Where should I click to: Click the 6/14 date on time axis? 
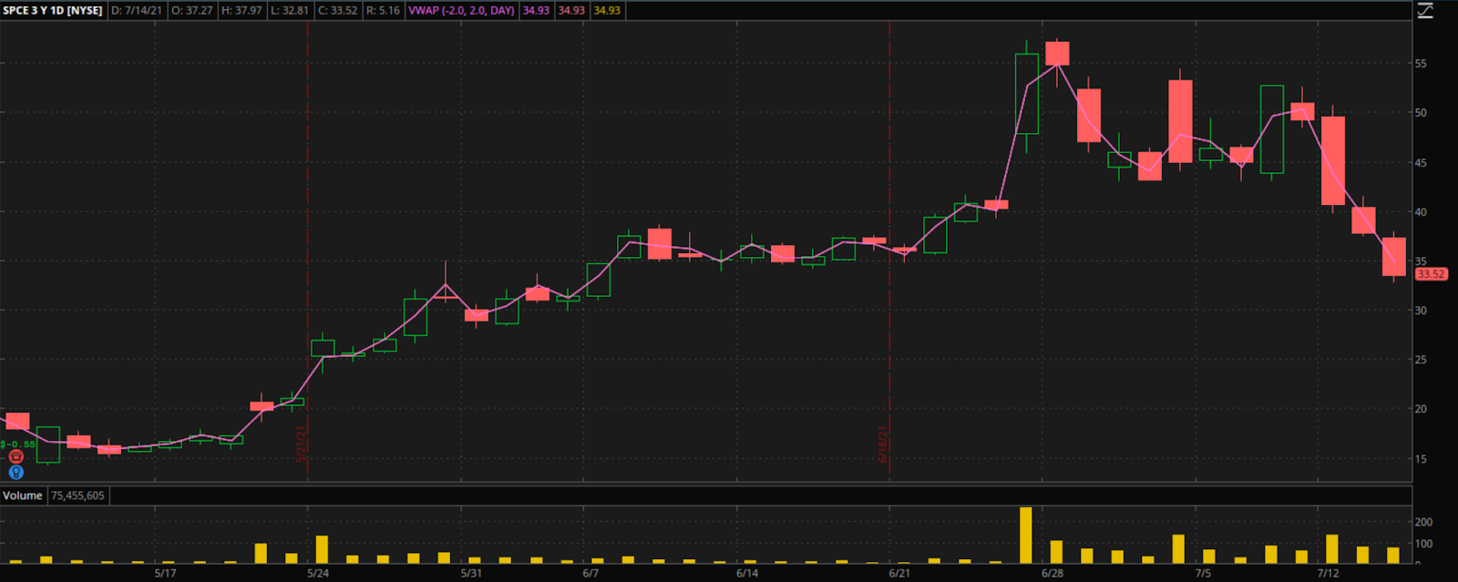coord(747,573)
